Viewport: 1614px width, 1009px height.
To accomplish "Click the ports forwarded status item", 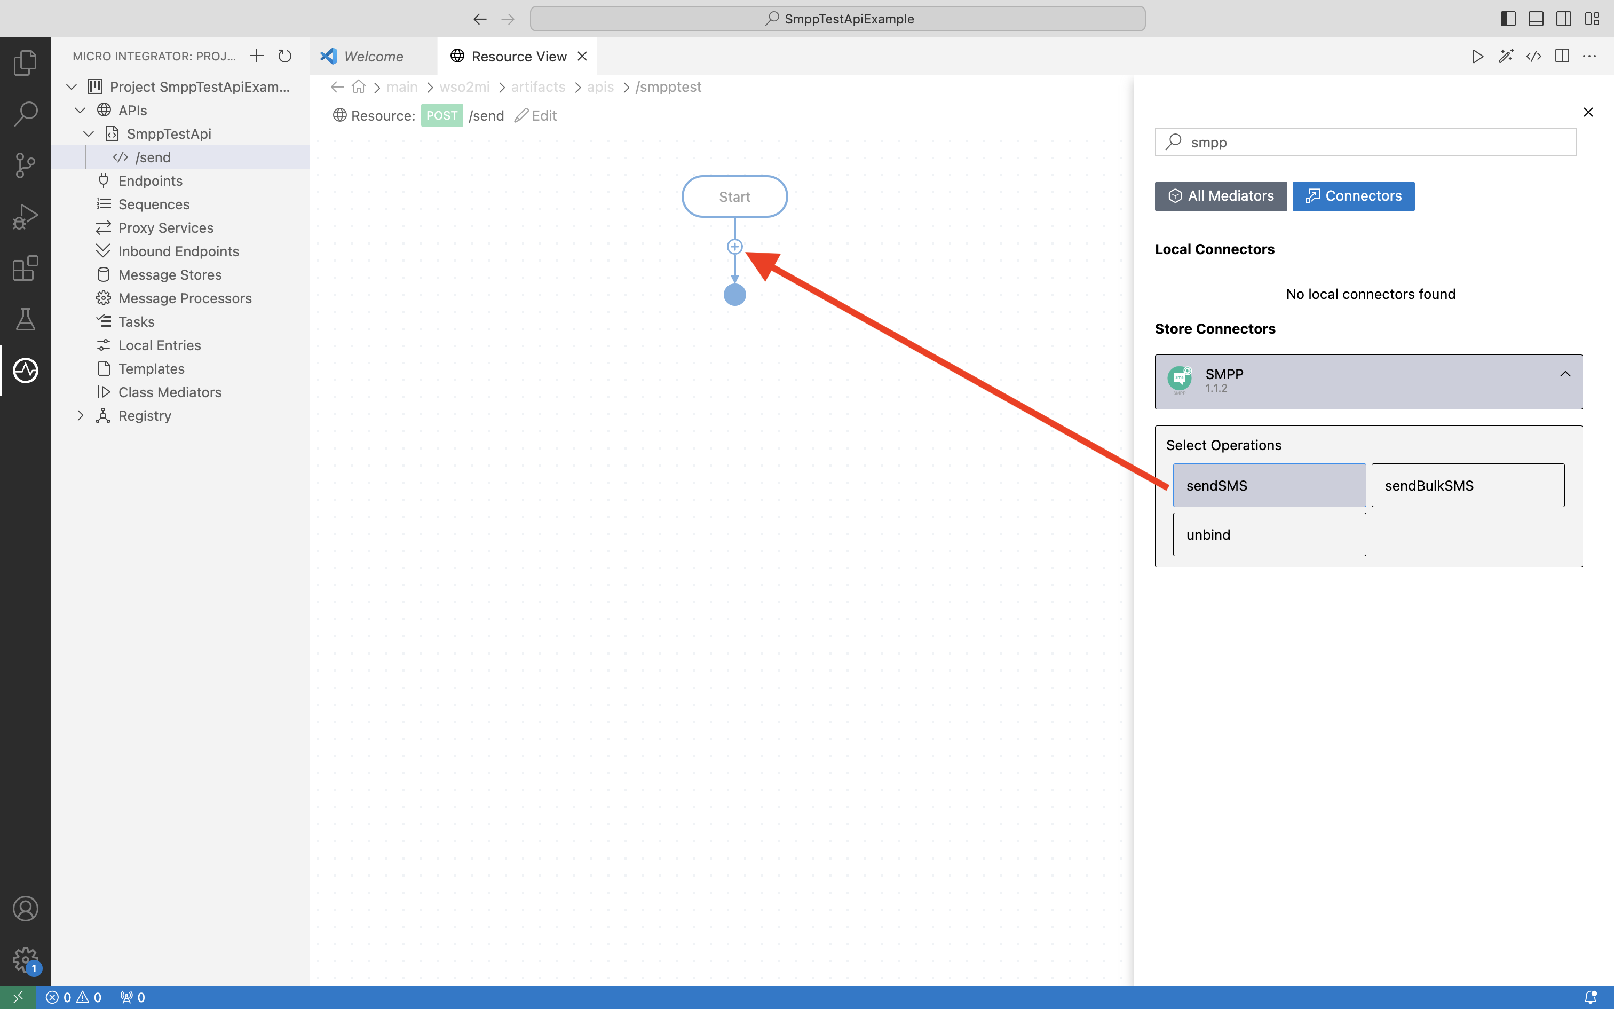I will 133,997.
